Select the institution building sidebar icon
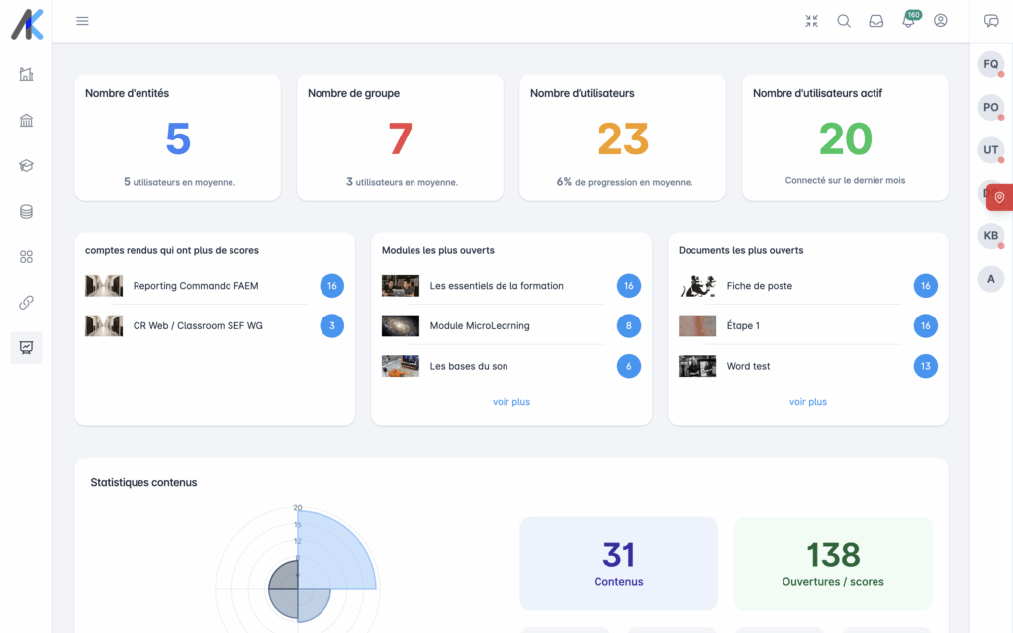 (x=27, y=121)
